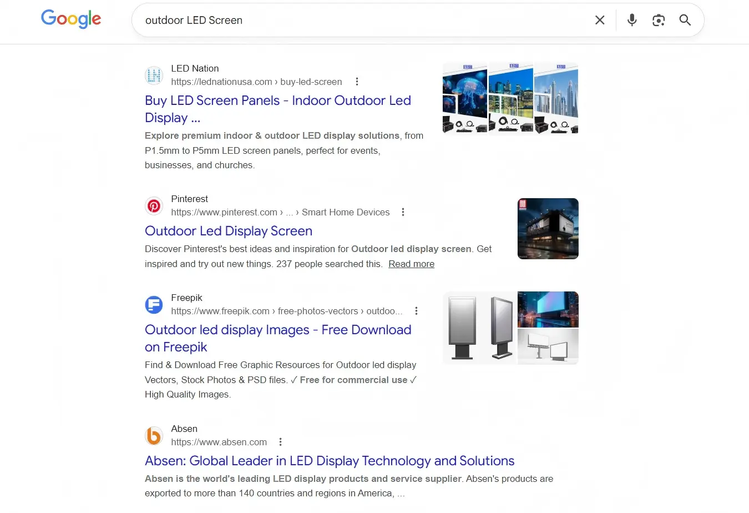The width and height of the screenshot is (749, 513).
Task: Click Read more in the Pinterest snippet
Action: click(x=411, y=264)
